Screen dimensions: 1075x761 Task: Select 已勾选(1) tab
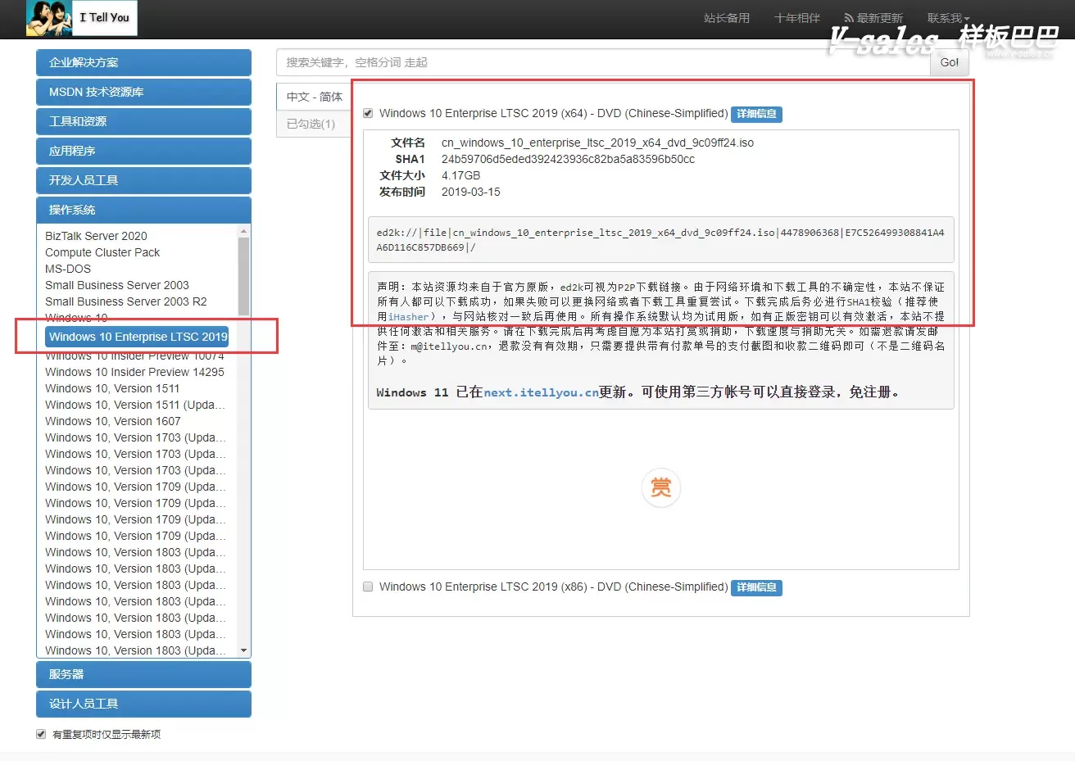tap(311, 124)
